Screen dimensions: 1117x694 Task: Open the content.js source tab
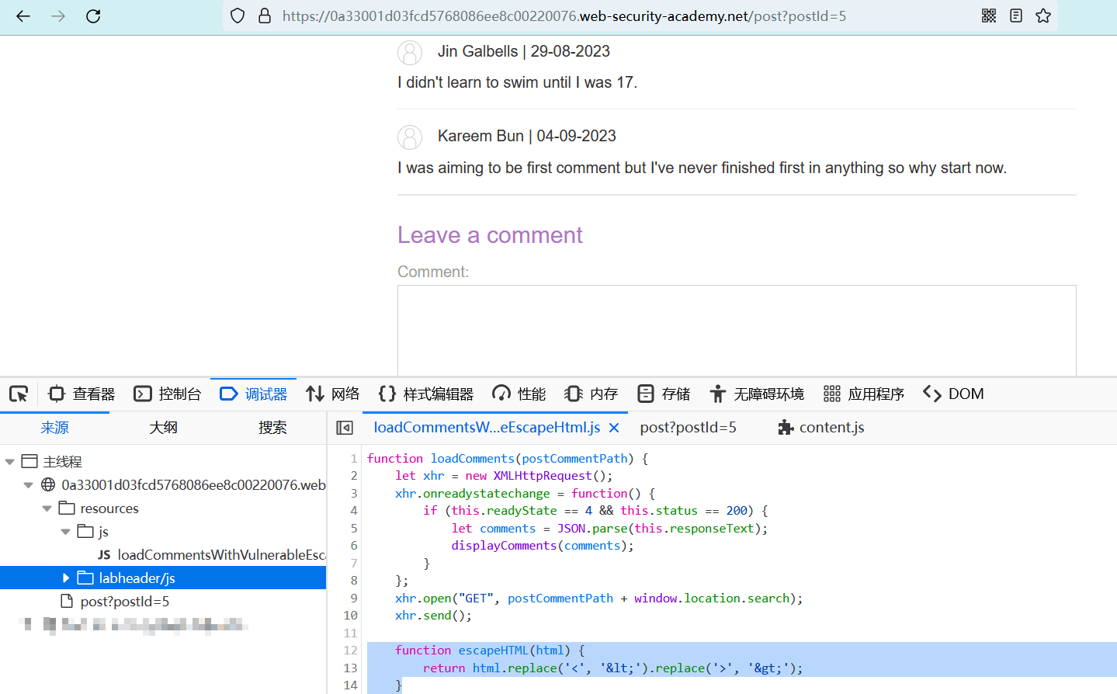click(x=821, y=428)
